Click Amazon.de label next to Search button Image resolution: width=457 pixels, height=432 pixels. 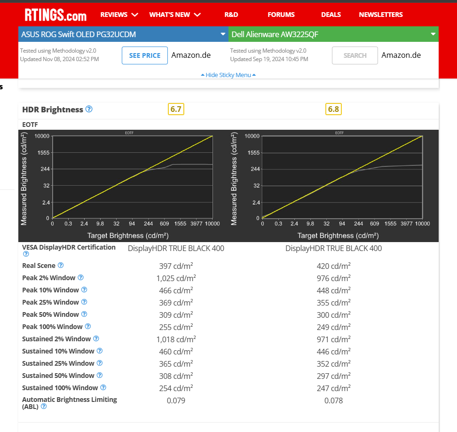tap(401, 55)
